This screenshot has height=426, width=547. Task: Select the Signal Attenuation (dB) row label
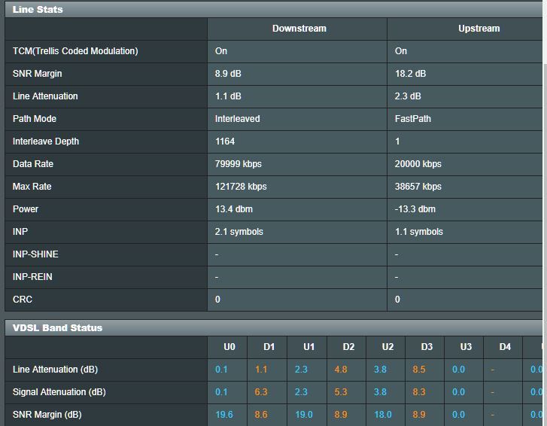coord(59,392)
